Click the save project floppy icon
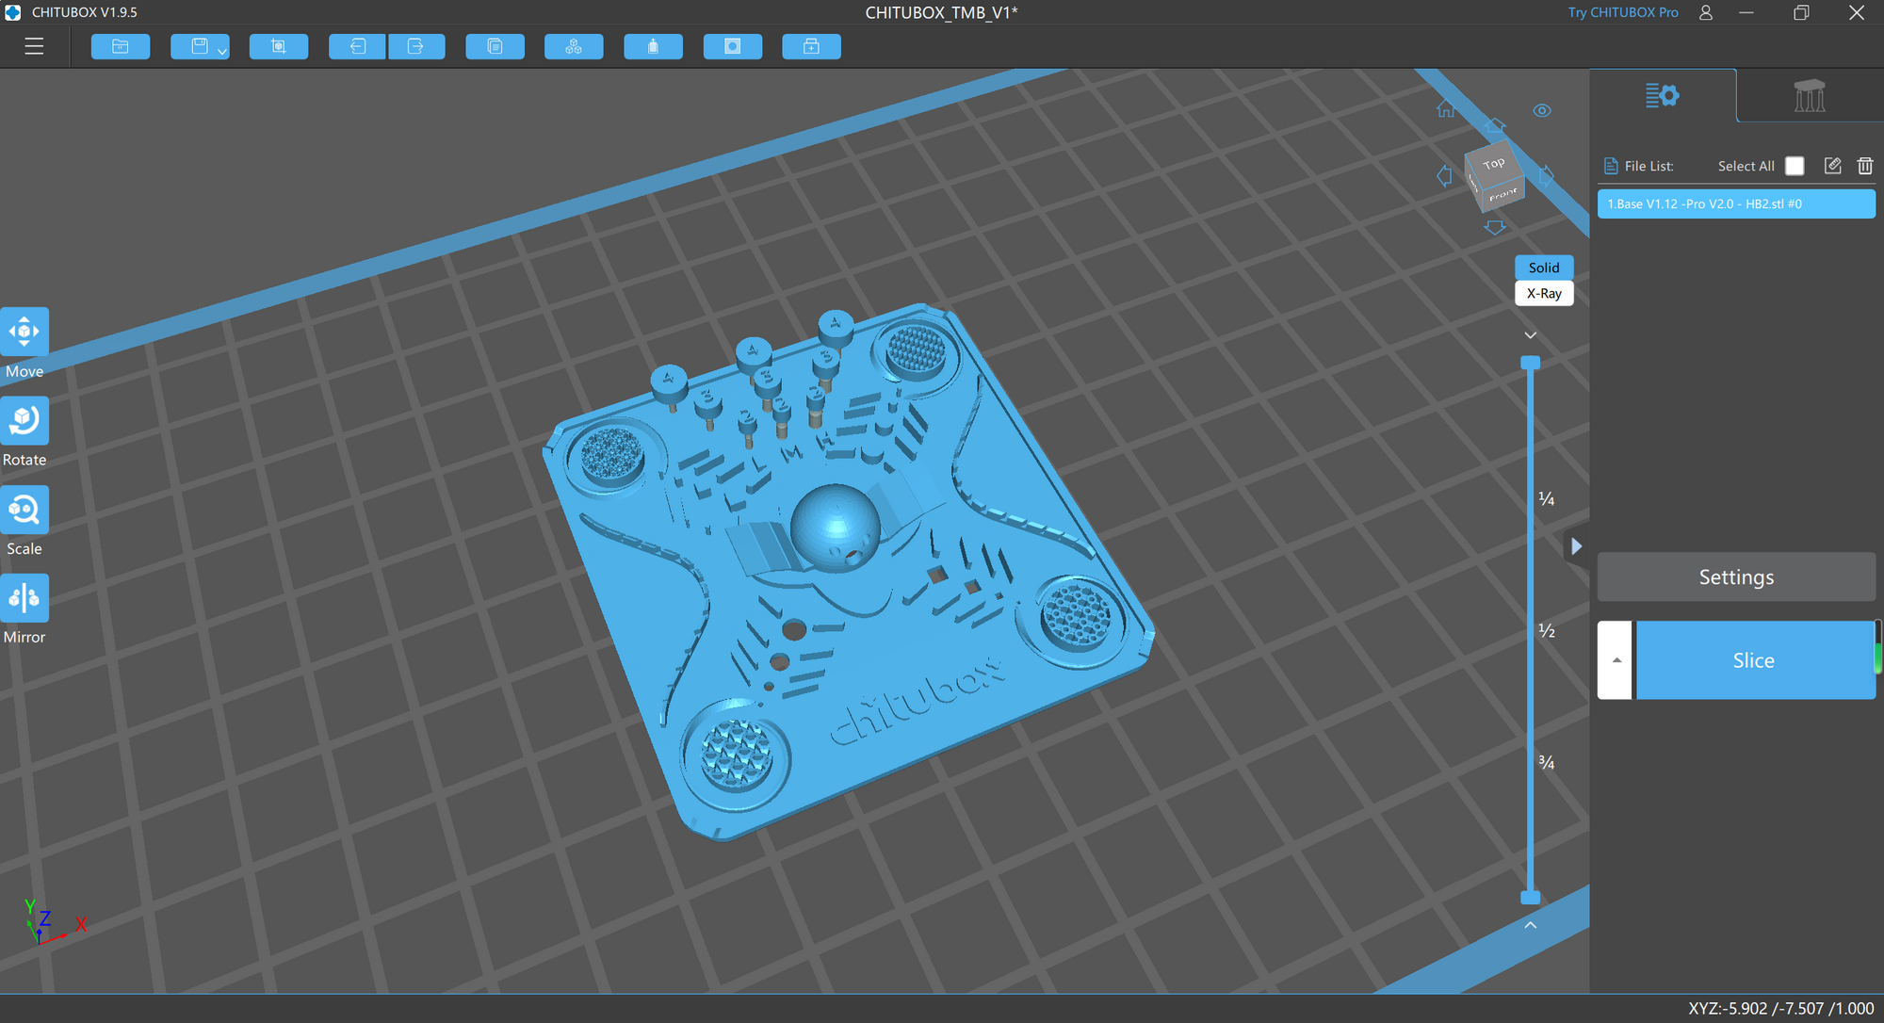 tap(199, 46)
